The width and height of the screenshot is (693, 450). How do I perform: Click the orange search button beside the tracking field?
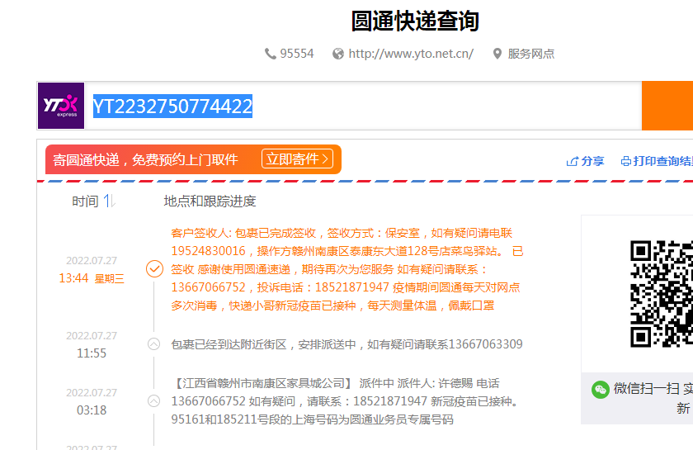coord(667,106)
